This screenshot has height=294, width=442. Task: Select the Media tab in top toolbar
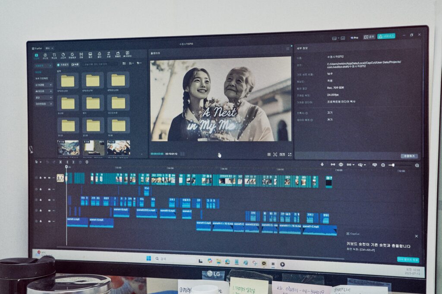[x=36, y=56]
